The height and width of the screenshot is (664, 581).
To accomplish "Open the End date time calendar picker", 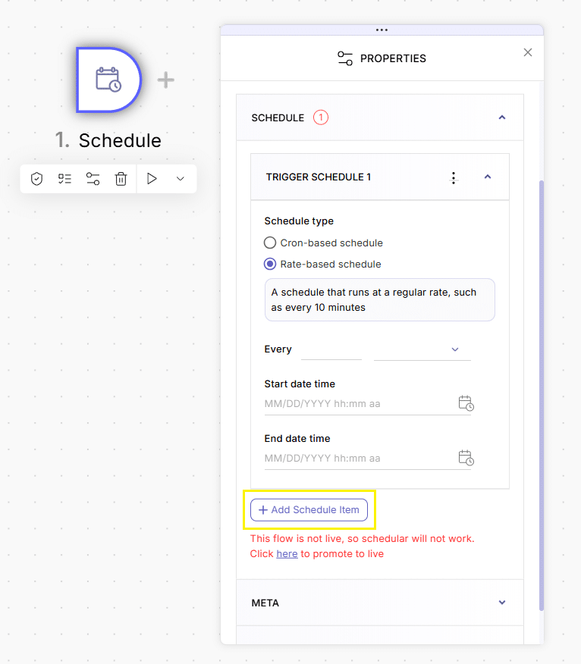I will coord(466,457).
